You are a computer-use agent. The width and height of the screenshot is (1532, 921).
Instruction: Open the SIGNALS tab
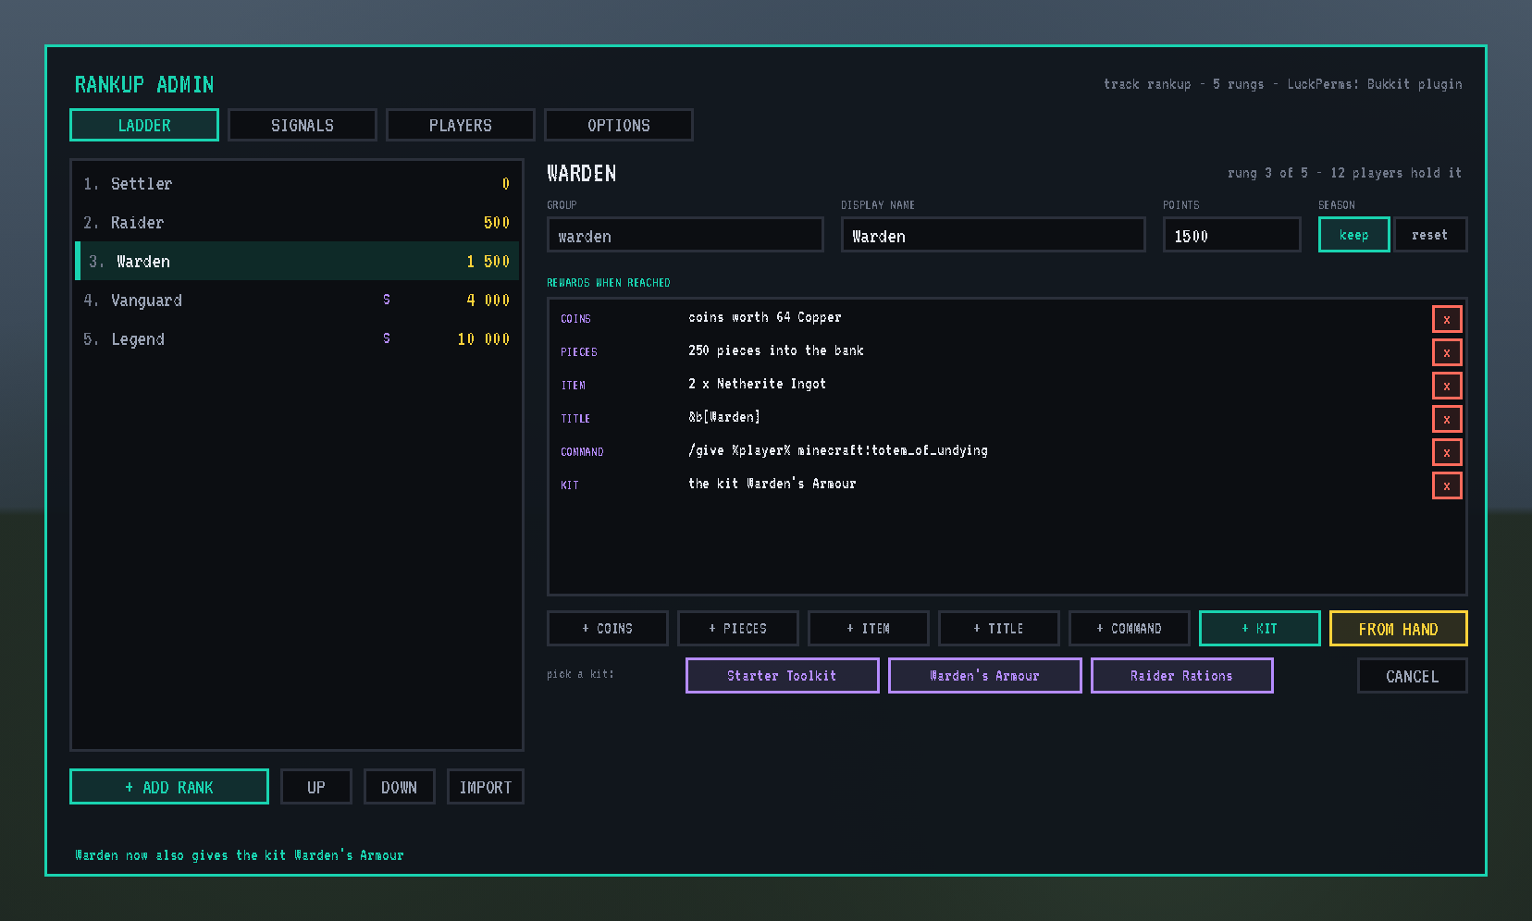pyautogui.click(x=303, y=125)
